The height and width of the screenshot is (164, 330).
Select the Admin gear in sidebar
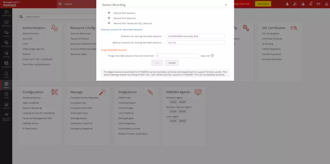(x=6, y=85)
